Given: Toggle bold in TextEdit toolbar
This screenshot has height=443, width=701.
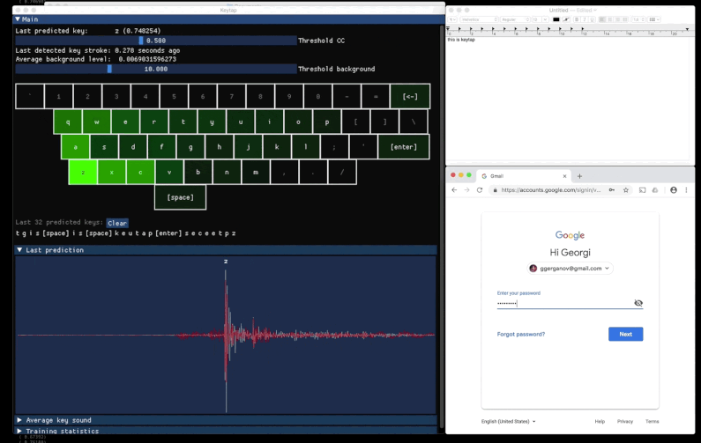Looking at the screenshot, I should coord(576,19).
